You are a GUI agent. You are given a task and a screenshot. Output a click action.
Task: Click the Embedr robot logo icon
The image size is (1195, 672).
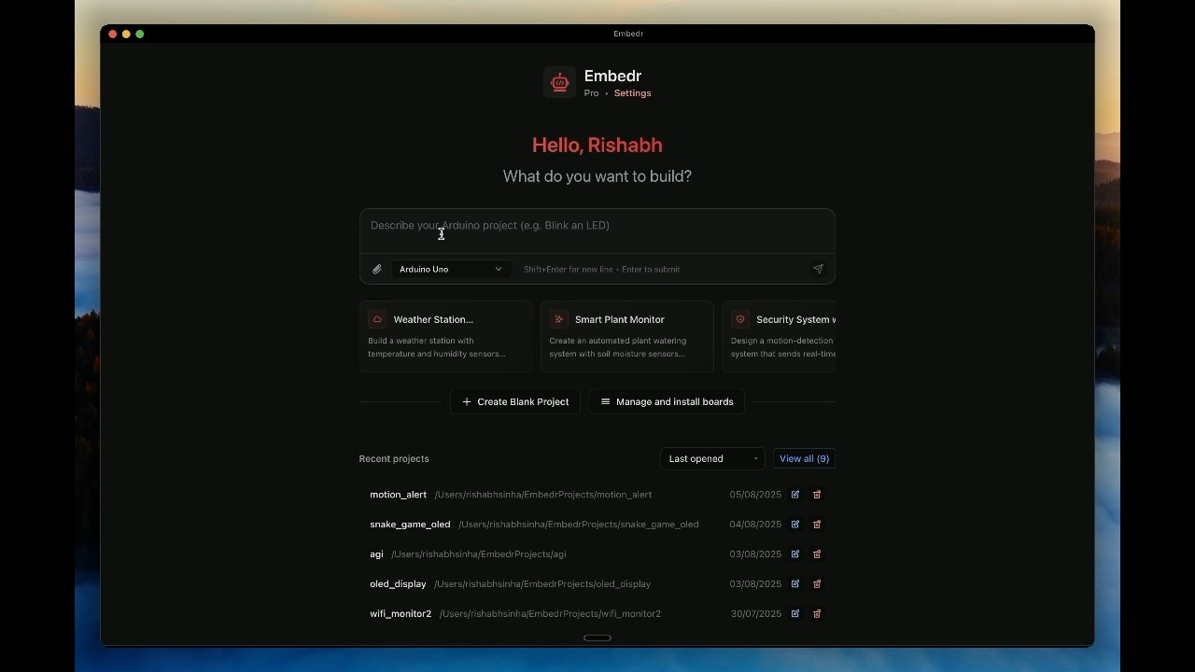pyautogui.click(x=559, y=82)
